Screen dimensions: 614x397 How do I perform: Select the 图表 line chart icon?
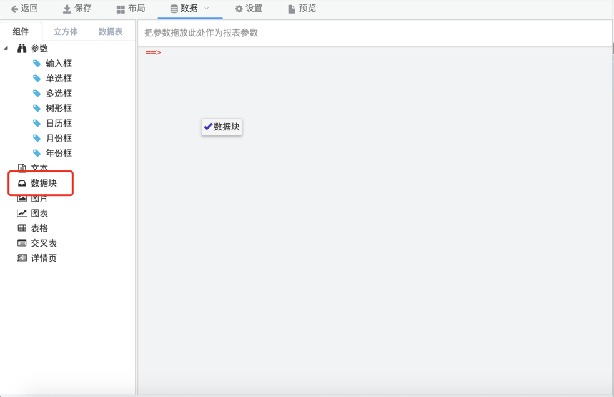pos(22,213)
